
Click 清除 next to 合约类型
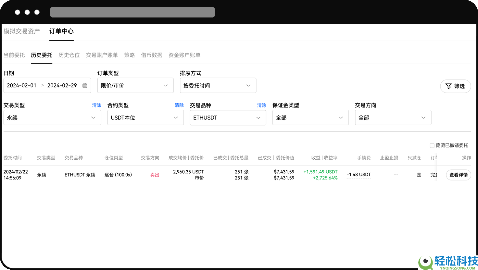point(179,105)
